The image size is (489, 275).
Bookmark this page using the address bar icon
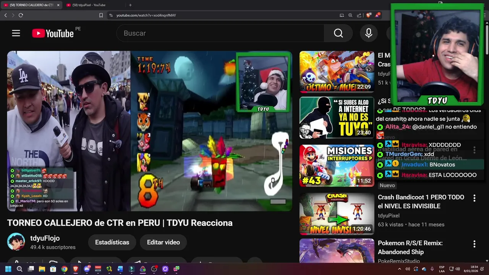101,15
